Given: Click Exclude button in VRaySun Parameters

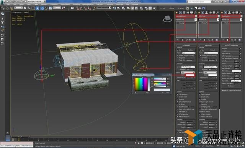Looking at the screenshot, I should click(230, 86).
